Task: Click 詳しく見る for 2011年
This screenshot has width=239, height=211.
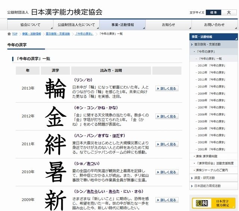Action: (167, 144)
